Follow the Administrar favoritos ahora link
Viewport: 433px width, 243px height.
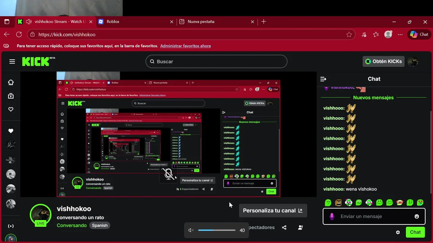click(185, 46)
